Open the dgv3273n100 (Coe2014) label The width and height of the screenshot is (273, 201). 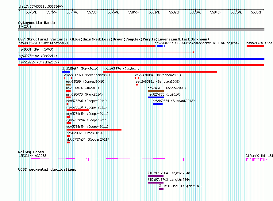(x=38, y=56)
